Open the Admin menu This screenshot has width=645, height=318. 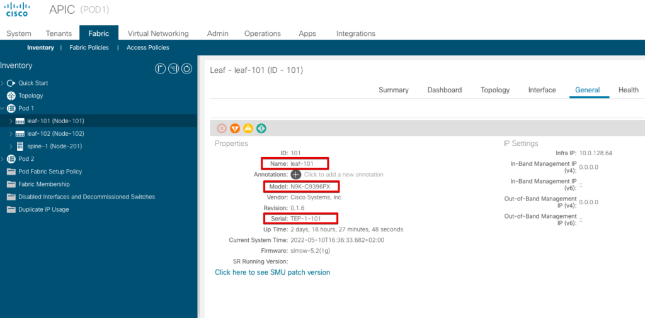217,33
